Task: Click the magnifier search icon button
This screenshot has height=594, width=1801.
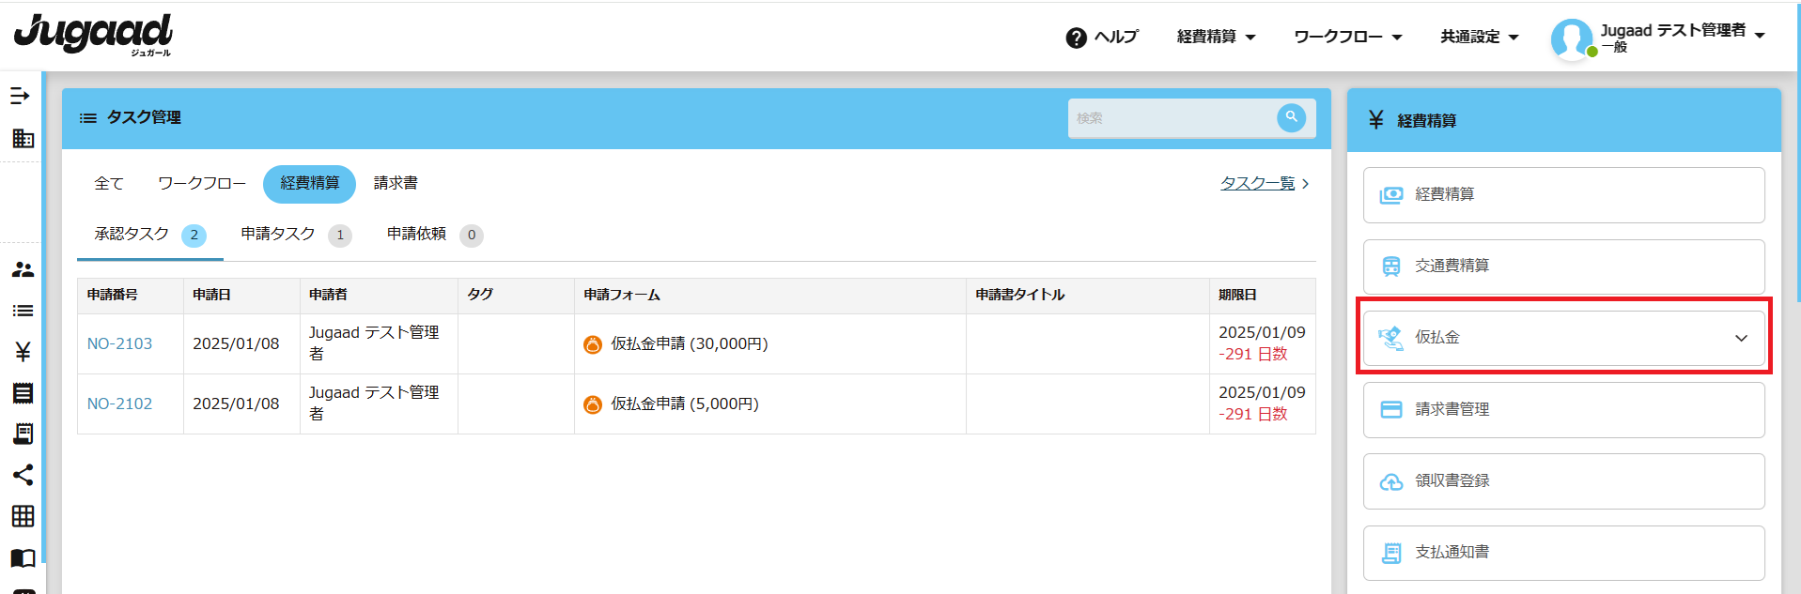Action: point(1291,117)
